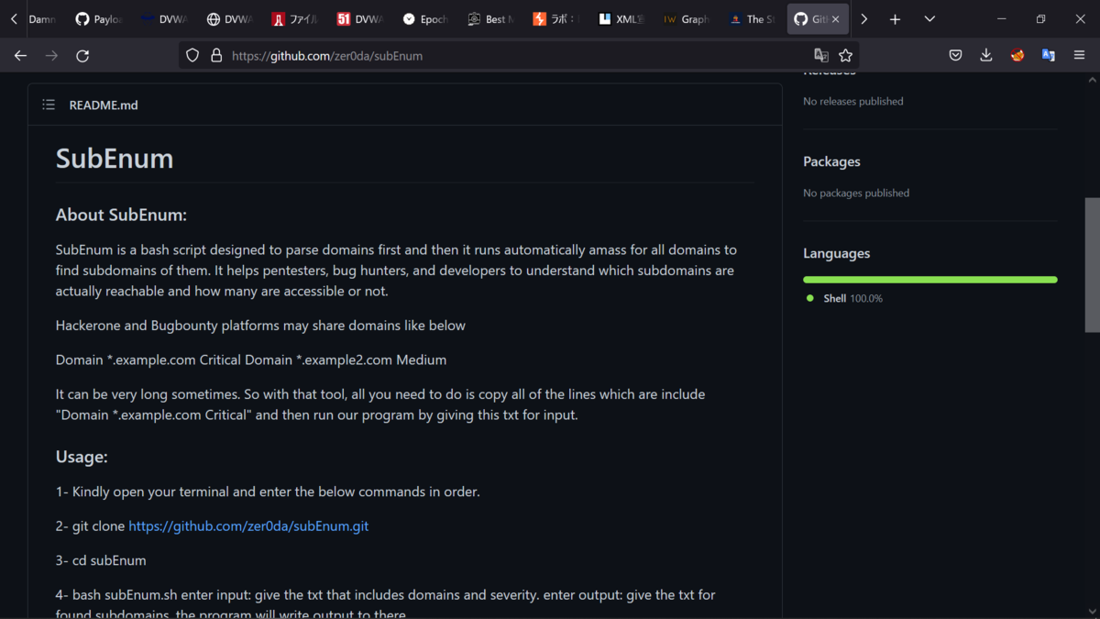Click the translate page icon in address bar
1100x619 pixels.
pos(821,56)
